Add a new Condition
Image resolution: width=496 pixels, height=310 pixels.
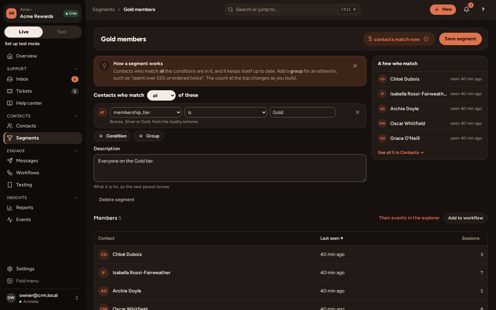coord(112,136)
